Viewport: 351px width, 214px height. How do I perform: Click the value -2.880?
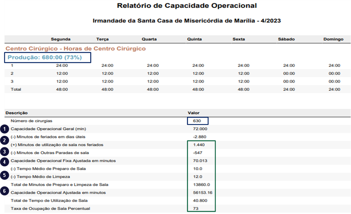point(200,137)
